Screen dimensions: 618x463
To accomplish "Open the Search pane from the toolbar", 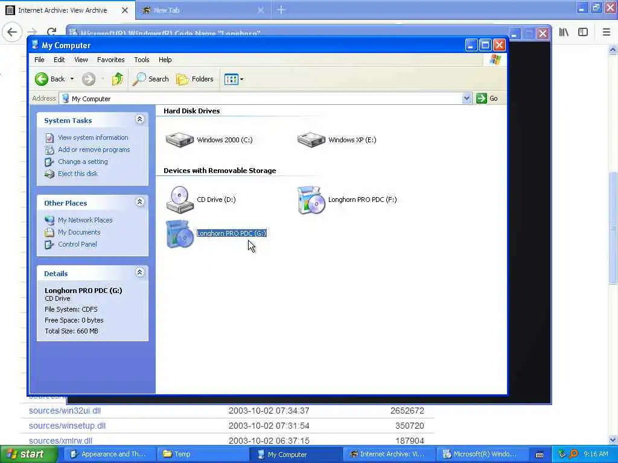I will (x=150, y=79).
